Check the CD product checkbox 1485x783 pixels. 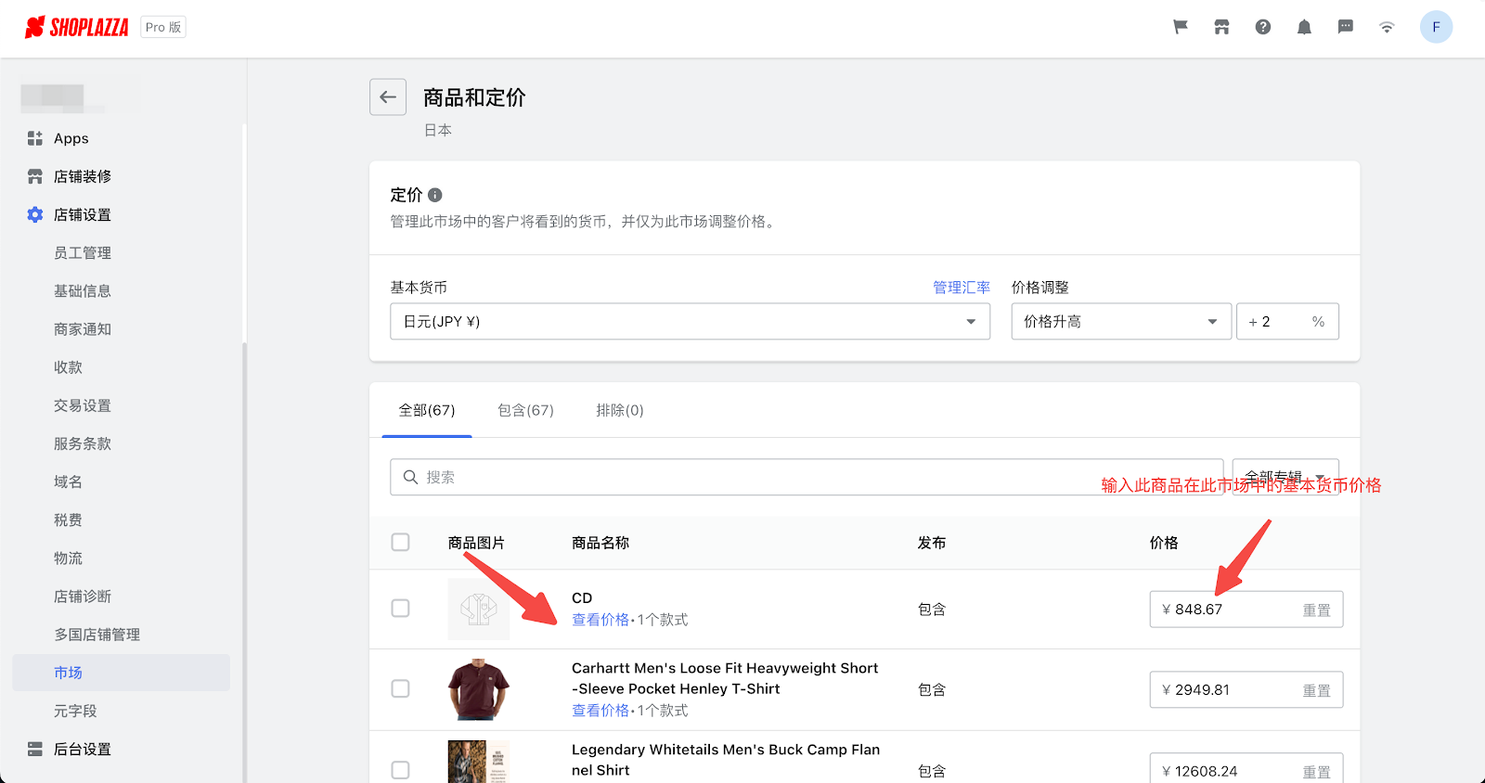(401, 609)
